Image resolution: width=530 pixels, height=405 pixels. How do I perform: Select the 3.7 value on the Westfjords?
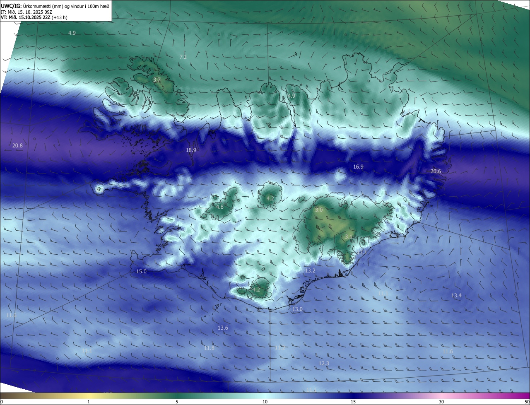click(x=157, y=80)
